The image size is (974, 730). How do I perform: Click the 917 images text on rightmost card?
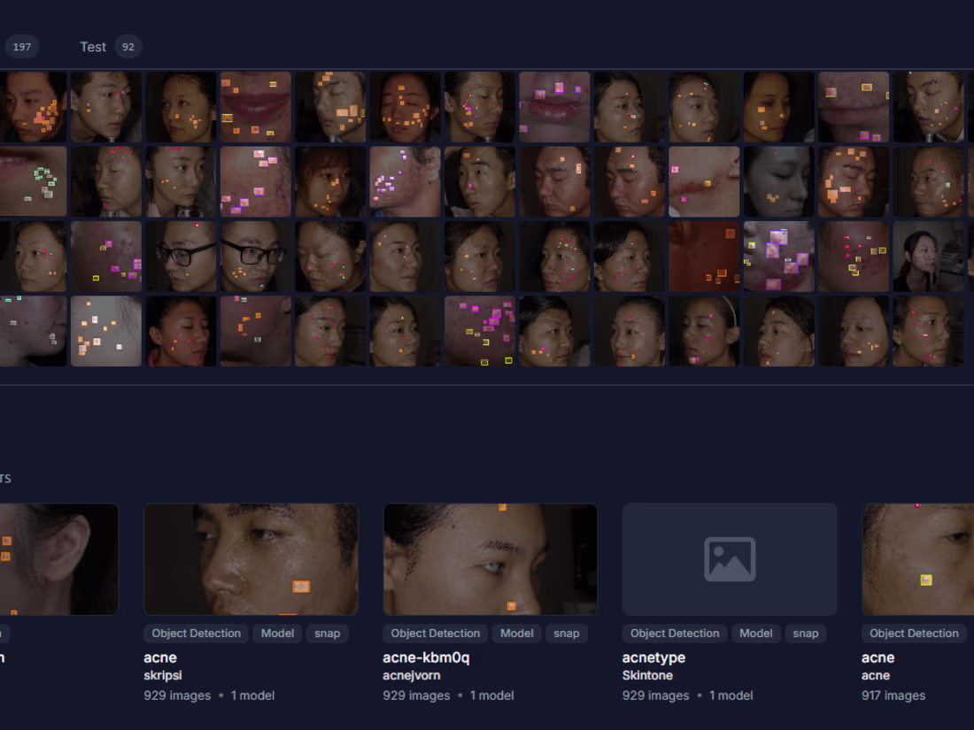tap(893, 695)
